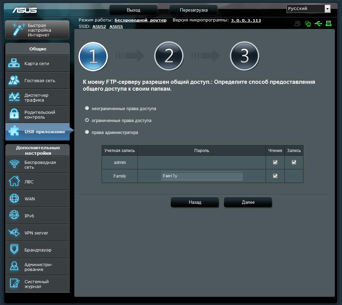
Task: Click the Family account name cell
Action: 120,176
